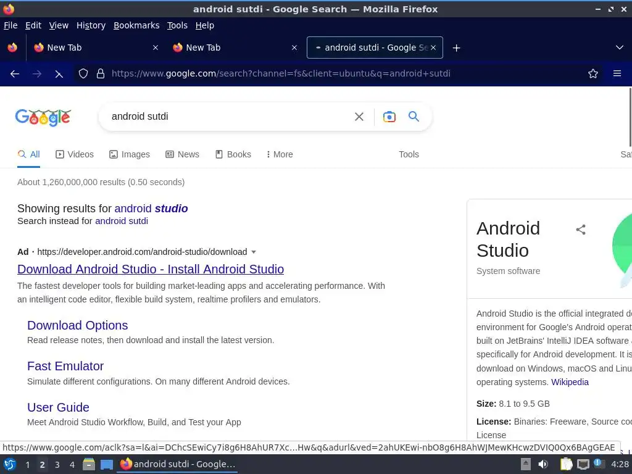Switch to Books results
This screenshot has height=474, width=632.
pos(233,154)
